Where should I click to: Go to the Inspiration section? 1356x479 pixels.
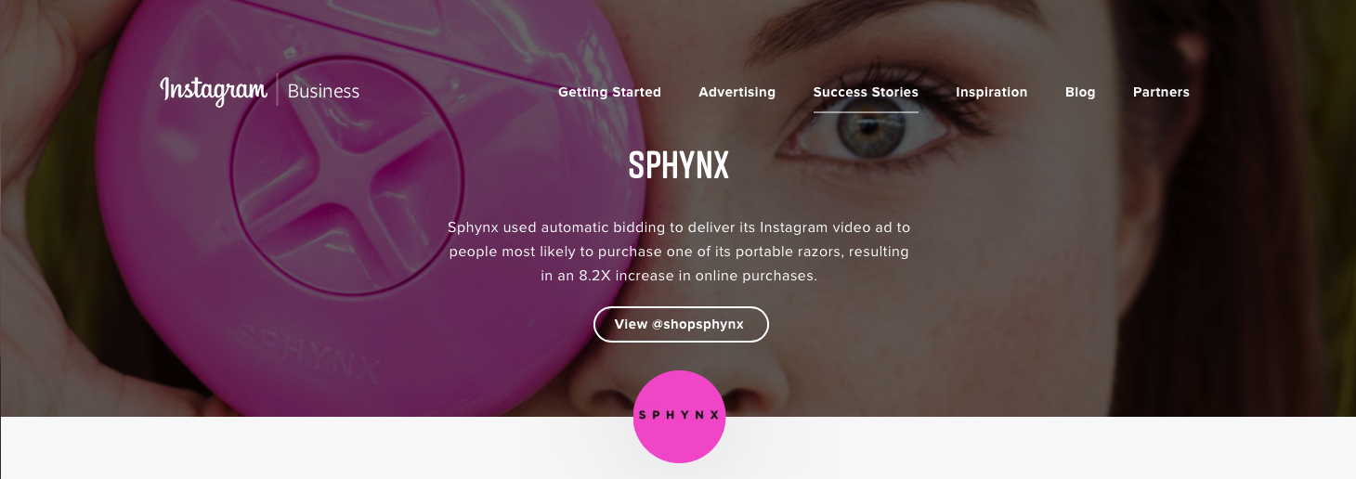(x=991, y=92)
